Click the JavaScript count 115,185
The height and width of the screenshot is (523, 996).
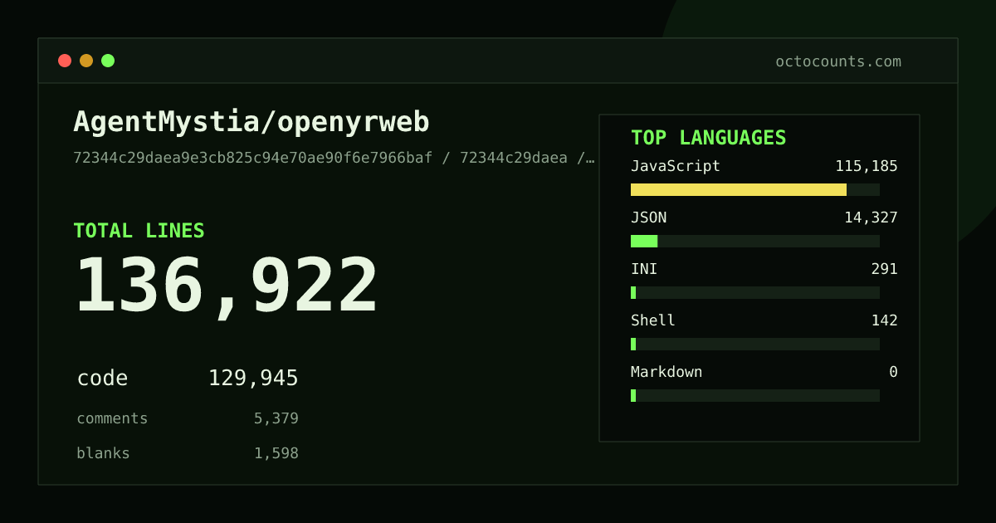pyautogui.click(x=867, y=166)
